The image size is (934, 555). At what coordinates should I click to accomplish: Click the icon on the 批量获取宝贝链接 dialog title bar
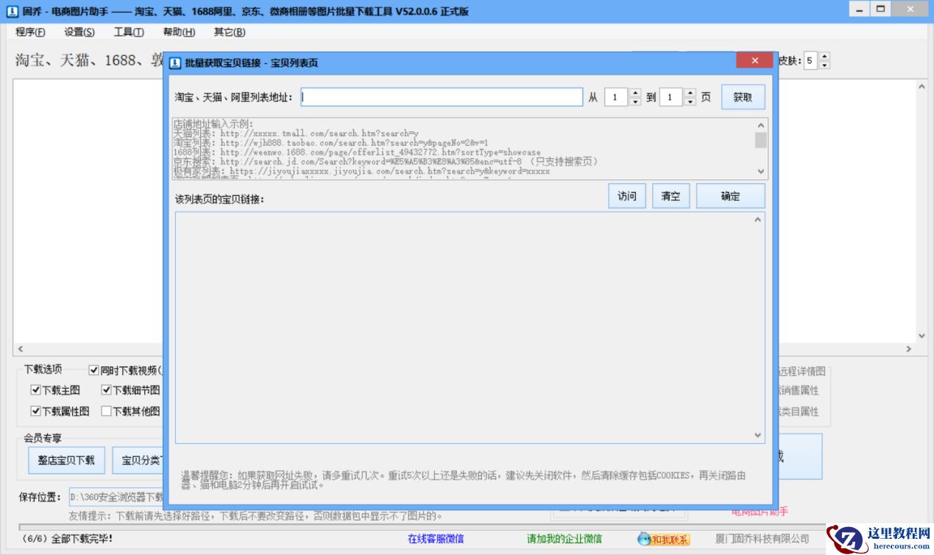(x=177, y=62)
